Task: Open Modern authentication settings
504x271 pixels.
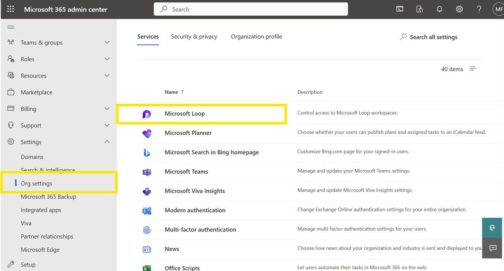Action: pos(195,211)
